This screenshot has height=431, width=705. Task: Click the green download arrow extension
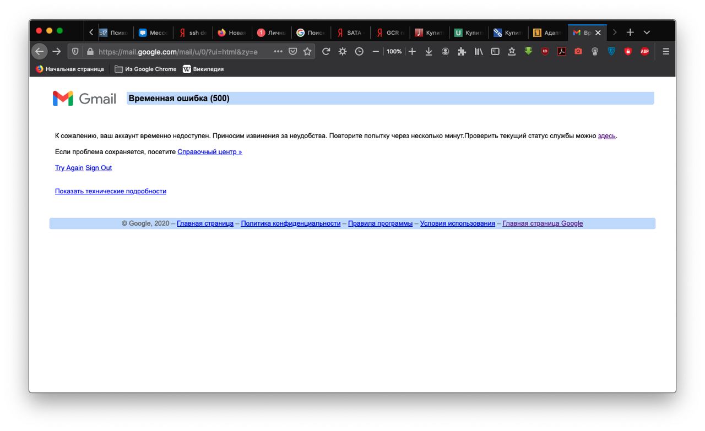(x=528, y=51)
